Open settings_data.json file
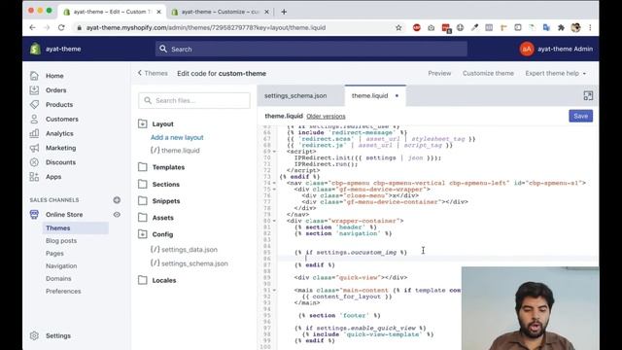This screenshot has height=350, width=622. click(184, 250)
